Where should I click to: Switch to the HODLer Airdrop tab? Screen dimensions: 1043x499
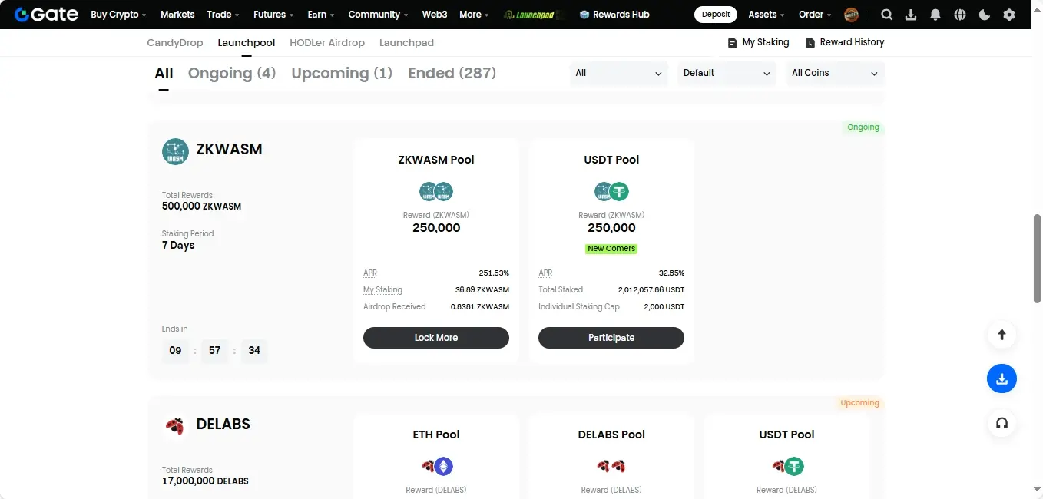[x=327, y=43]
